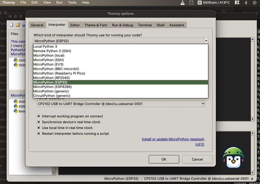Click the New file toolbar icon in Thonny
260x184 pixels.
pyautogui.click(x=12, y=25)
